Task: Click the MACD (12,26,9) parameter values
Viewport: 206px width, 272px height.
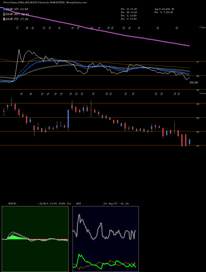Action: [x=54, y=204]
